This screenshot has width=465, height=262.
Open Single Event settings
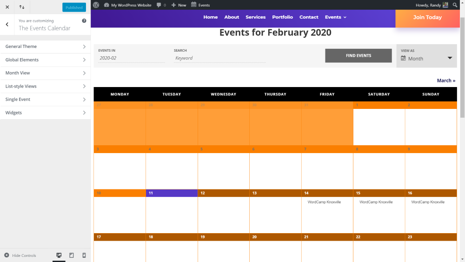(46, 100)
